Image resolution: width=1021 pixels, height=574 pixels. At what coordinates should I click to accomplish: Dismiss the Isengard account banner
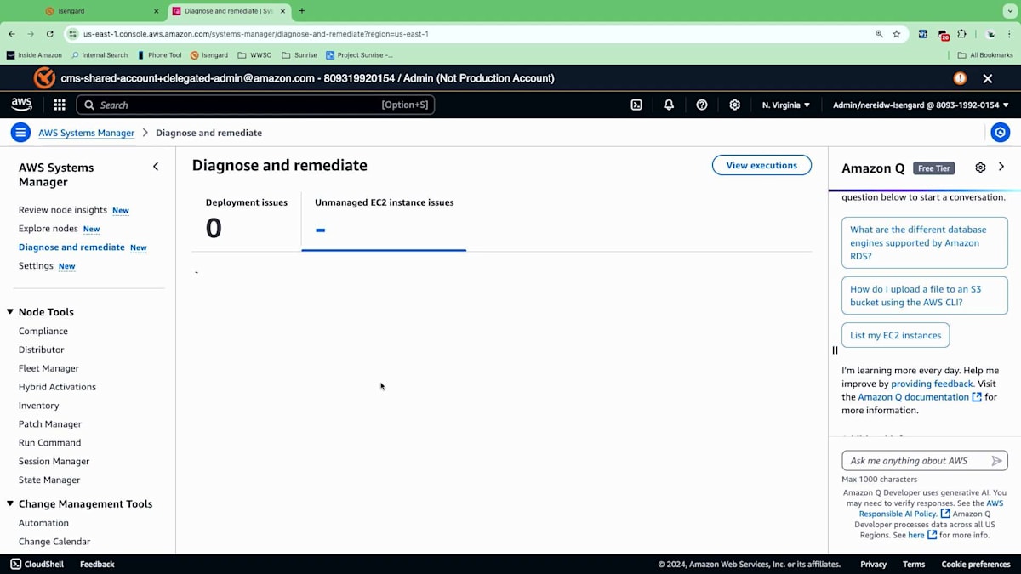(x=988, y=78)
